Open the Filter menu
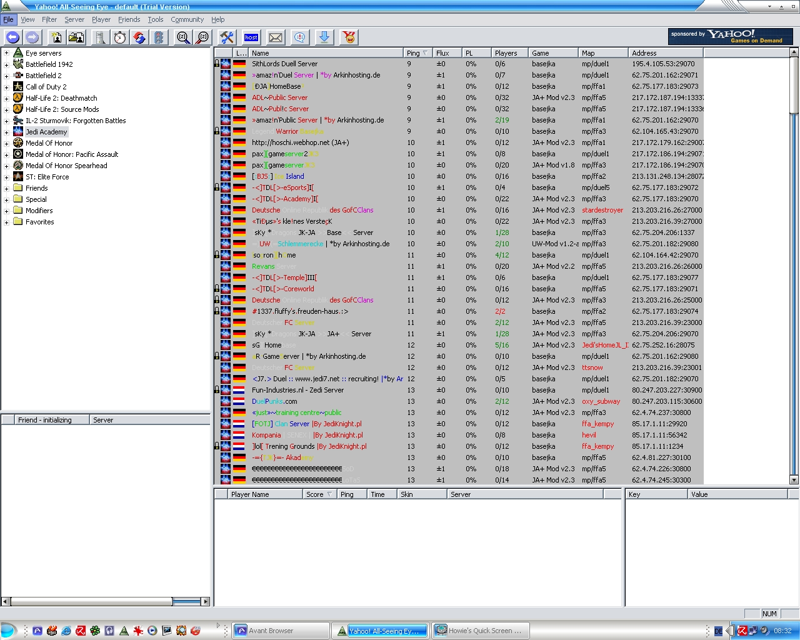This screenshot has height=640, width=800. (x=49, y=19)
